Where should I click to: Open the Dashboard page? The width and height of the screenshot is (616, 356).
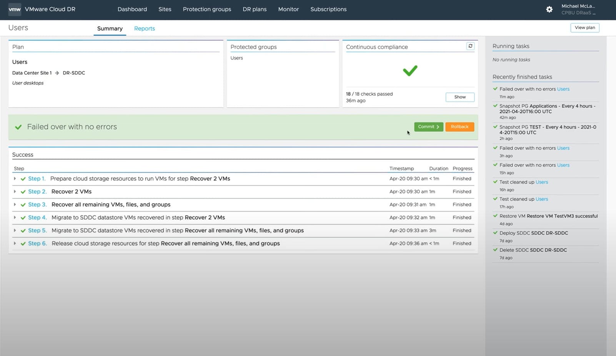pyautogui.click(x=132, y=9)
